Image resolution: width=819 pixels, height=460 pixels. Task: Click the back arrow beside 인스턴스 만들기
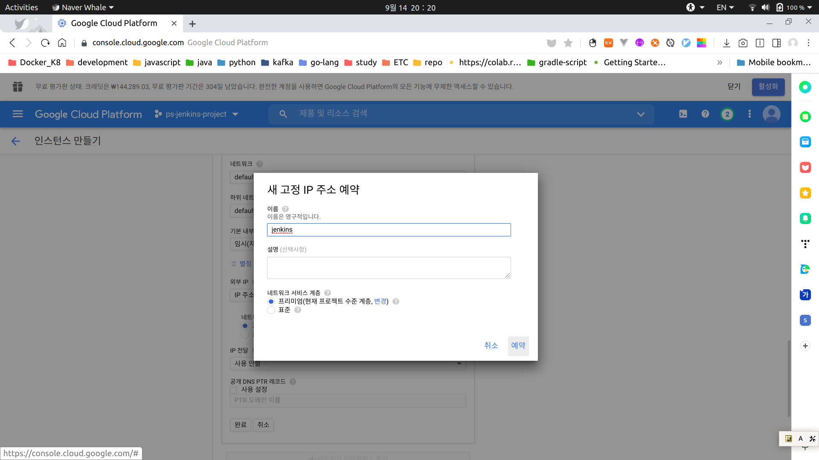(16, 141)
